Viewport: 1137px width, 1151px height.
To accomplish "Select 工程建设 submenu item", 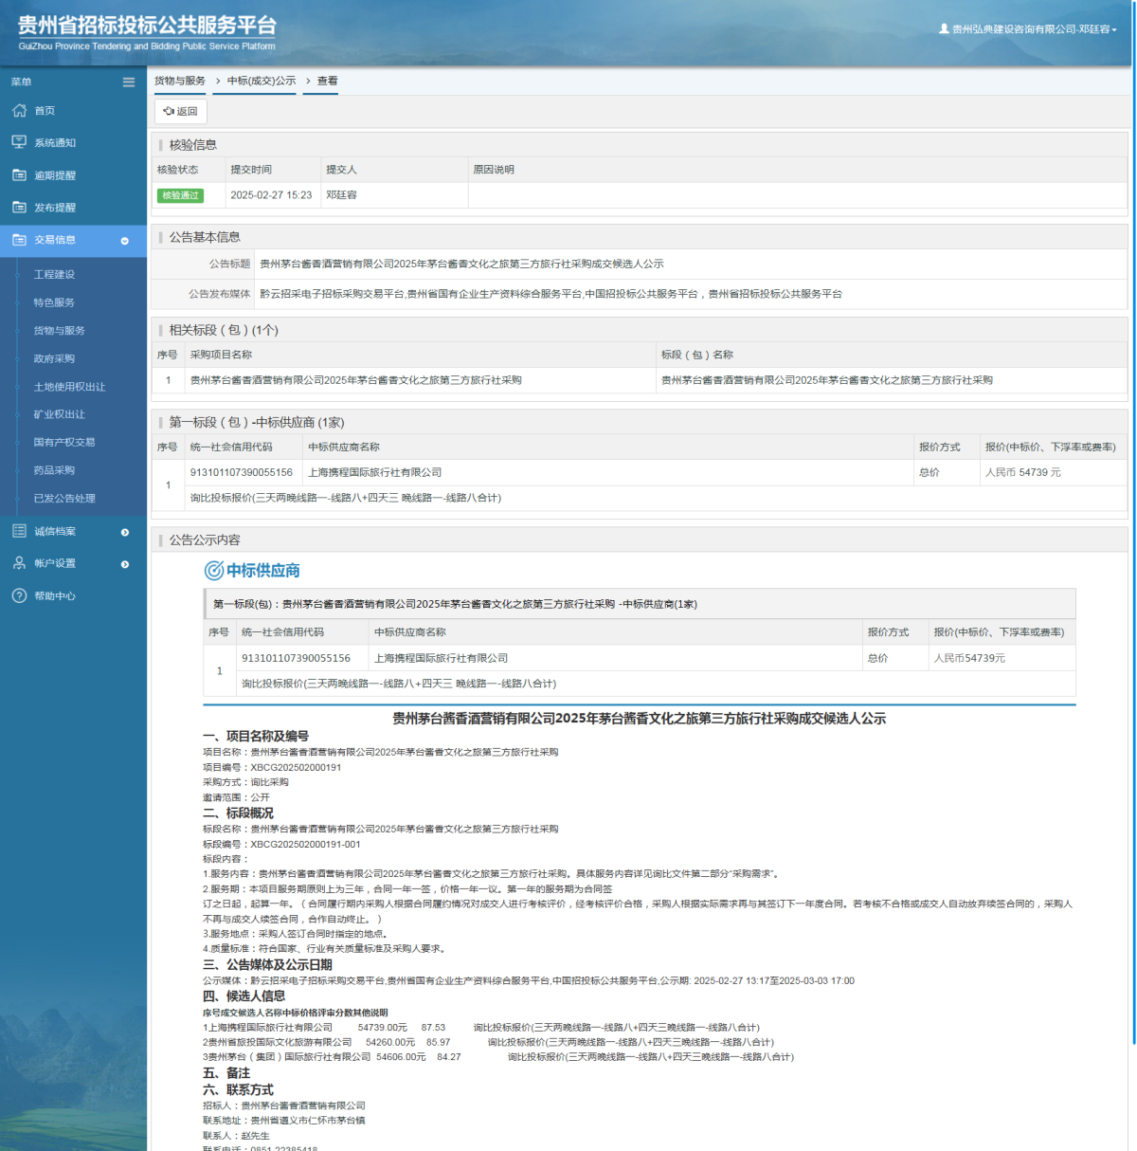I will click(54, 275).
